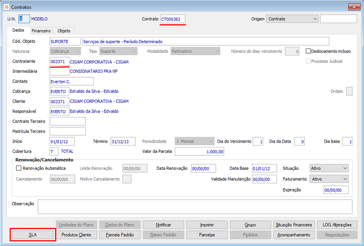Check the Renovação Automática box
Image resolution: width=364 pixels, height=246 pixels.
click(x=18, y=168)
